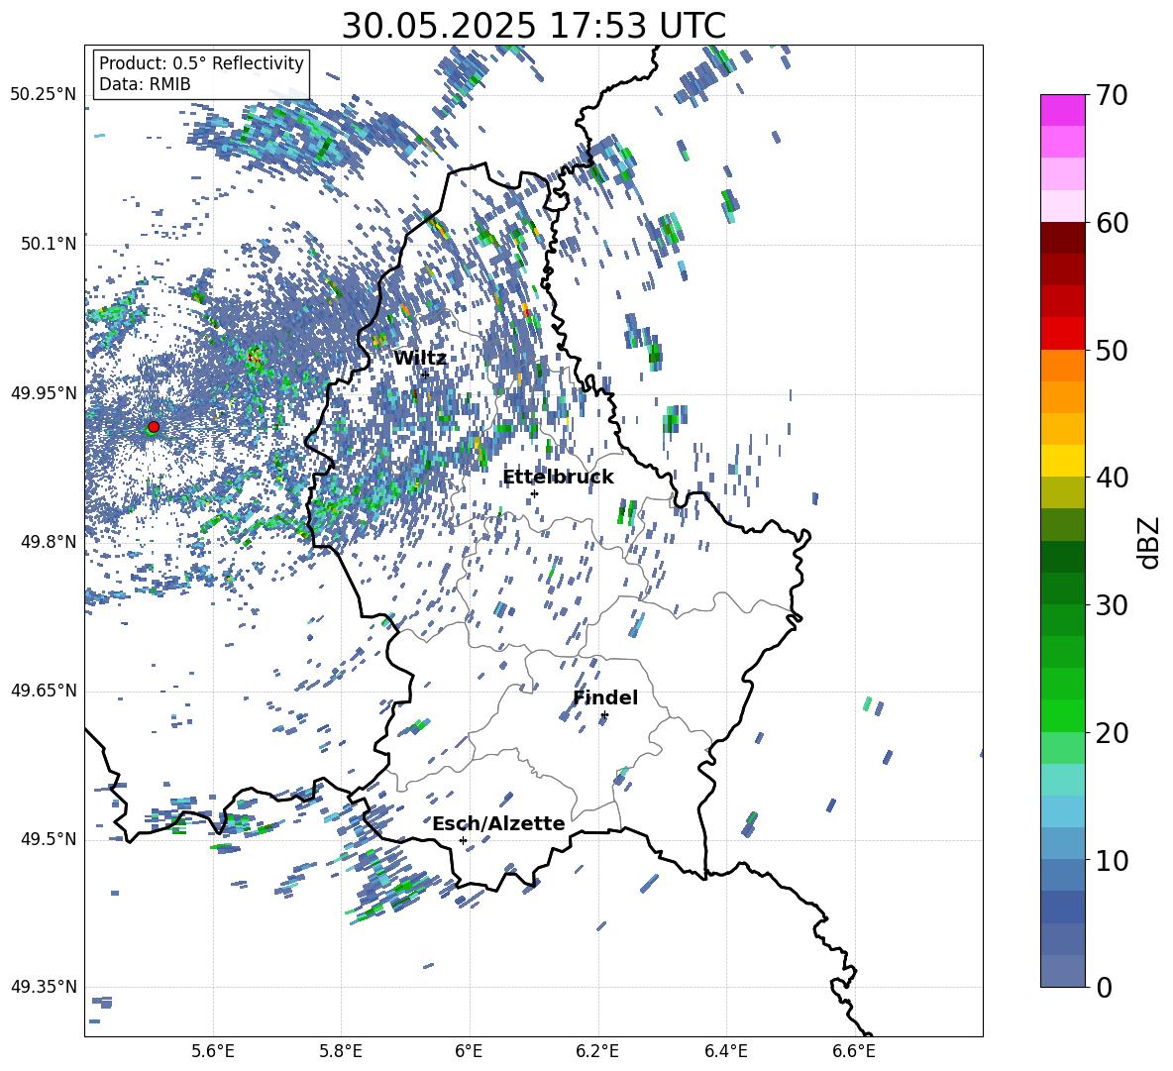
Task: Click the colorbar value 40
Action: coord(1112,478)
